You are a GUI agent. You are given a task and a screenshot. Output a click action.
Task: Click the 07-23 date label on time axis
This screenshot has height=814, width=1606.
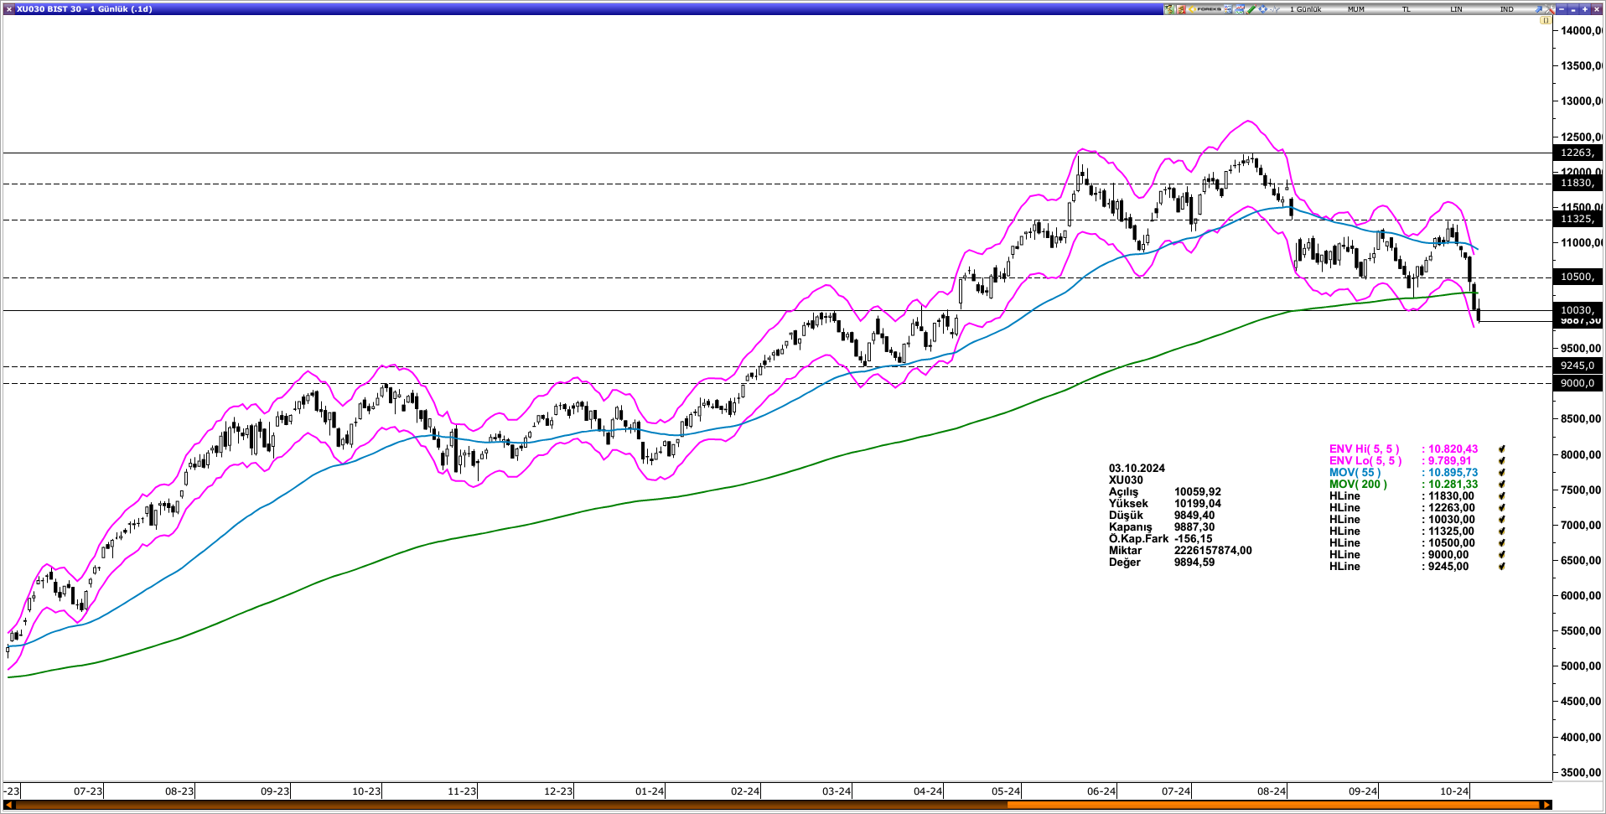tap(88, 791)
